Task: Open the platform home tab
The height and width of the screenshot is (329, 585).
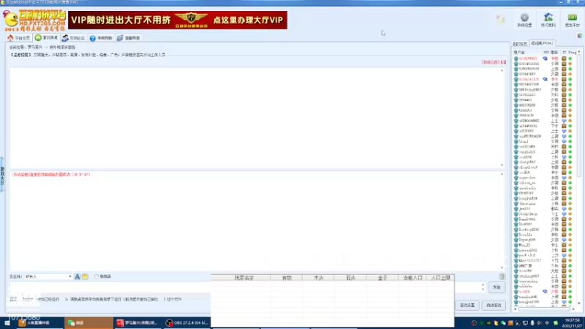Action: pos(19,38)
